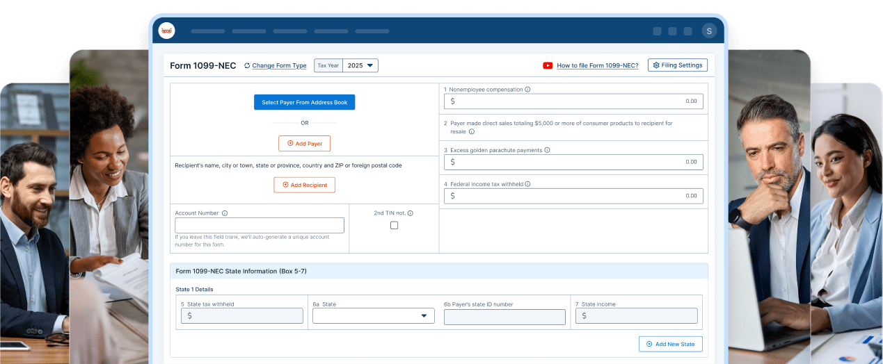
Task: Click the owl logo in header
Action: tap(167, 31)
